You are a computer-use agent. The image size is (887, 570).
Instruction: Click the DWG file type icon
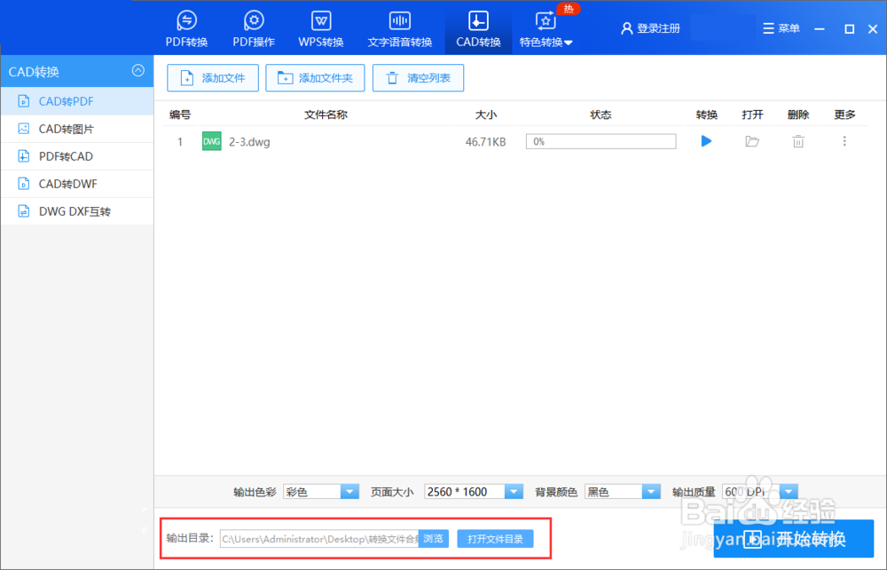[212, 141]
